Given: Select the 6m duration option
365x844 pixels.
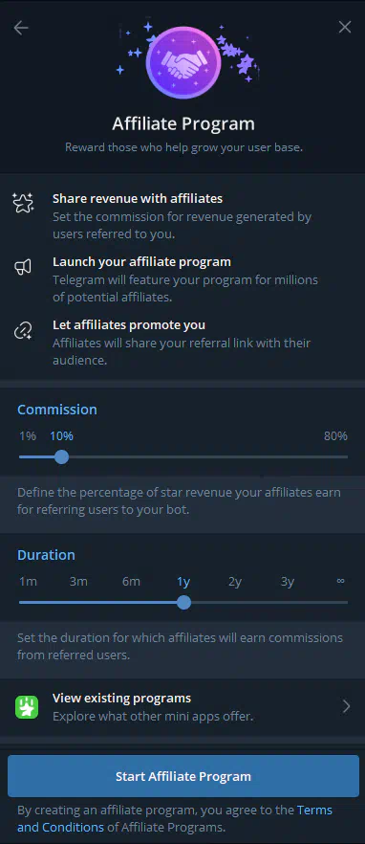Looking at the screenshot, I should pyautogui.click(x=131, y=582).
